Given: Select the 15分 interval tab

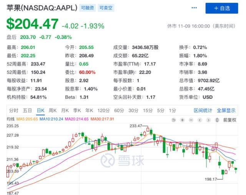Looking at the screenshot, I should pyautogui.click(x=148, y=111).
